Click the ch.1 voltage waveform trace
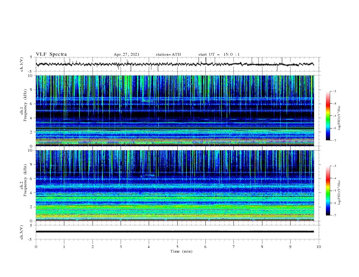Viewport: 359px width, 277px height. [x=175, y=64]
